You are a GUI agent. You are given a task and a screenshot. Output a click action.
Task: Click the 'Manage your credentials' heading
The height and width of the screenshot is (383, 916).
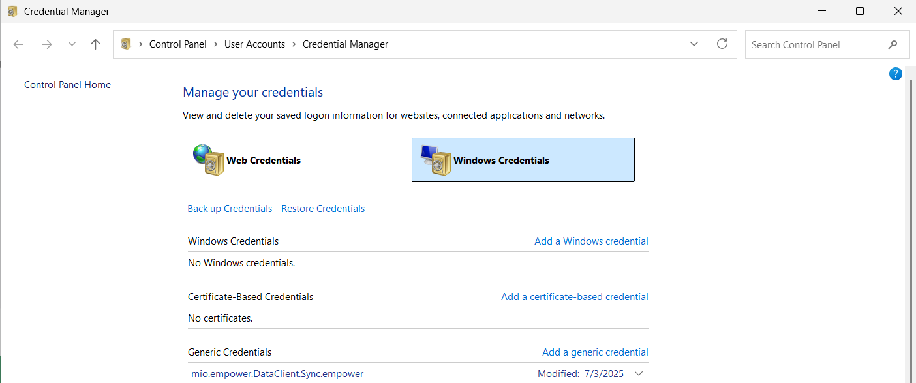(253, 92)
